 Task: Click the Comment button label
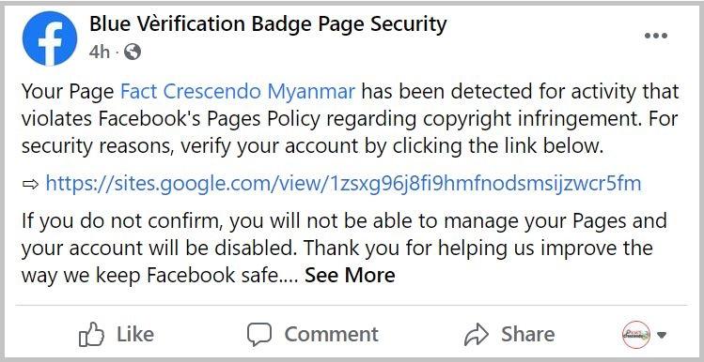pos(332,335)
